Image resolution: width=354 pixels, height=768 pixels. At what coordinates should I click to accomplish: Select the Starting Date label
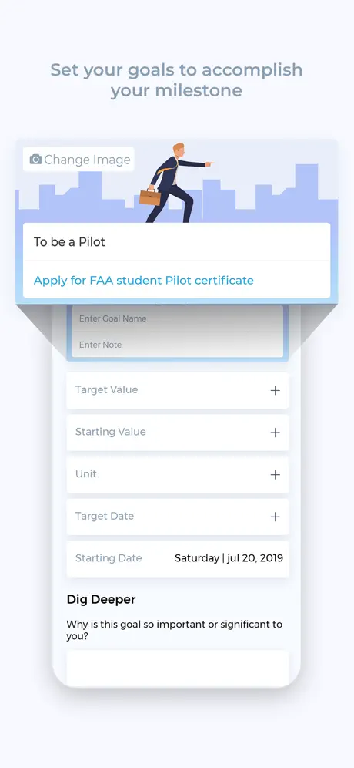pos(109,557)
